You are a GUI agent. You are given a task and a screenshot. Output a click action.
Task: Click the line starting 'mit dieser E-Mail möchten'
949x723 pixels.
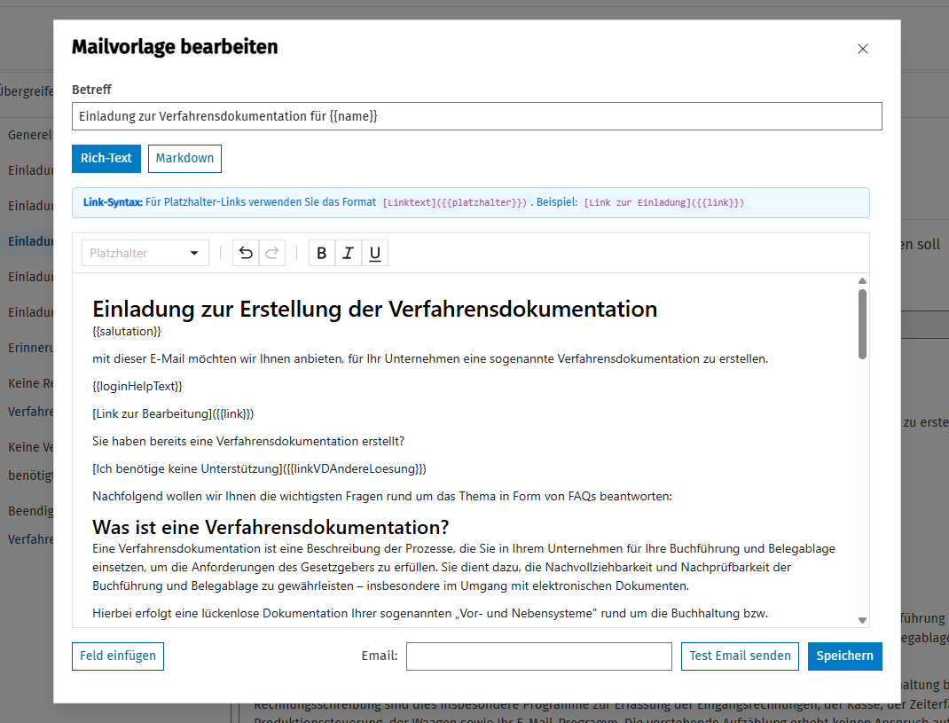[430, 359]
